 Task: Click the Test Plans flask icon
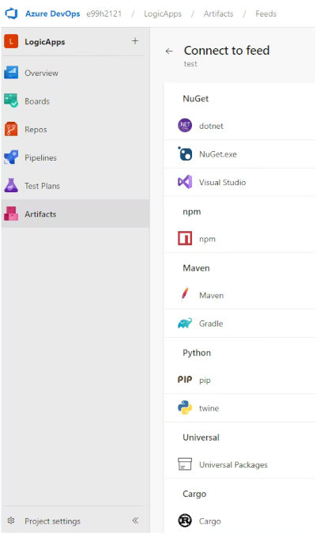coord(11,186)
